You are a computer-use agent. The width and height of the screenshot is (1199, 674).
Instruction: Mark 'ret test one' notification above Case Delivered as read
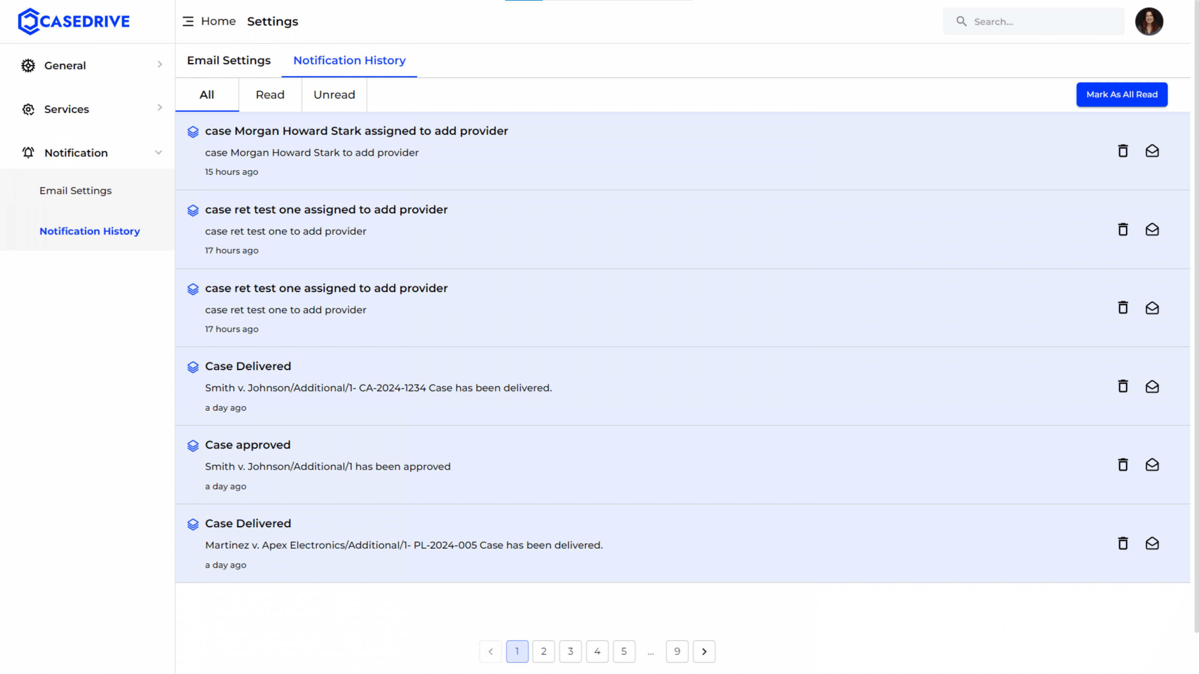point(1152,308)
